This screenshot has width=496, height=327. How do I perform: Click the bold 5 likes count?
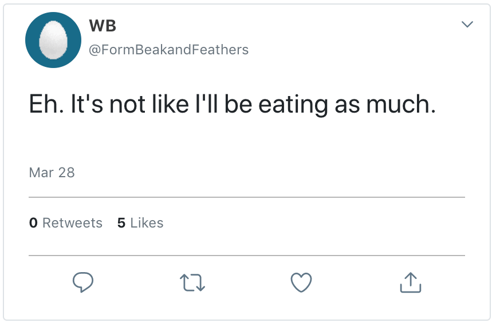pos(121,223)
